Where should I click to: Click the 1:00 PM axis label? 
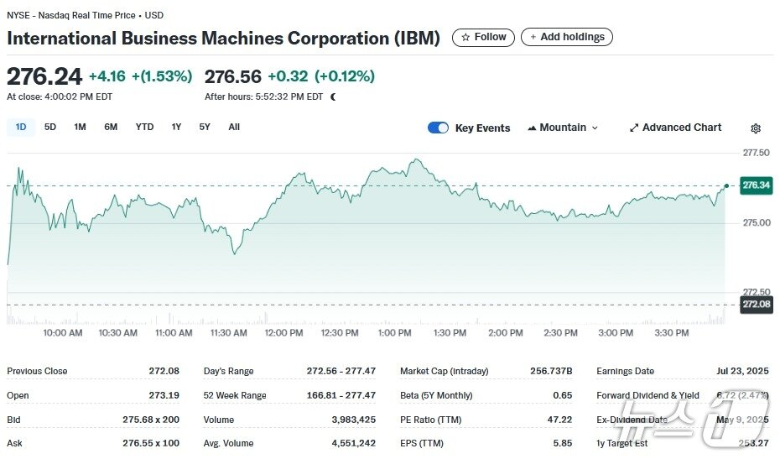(394, 333)
